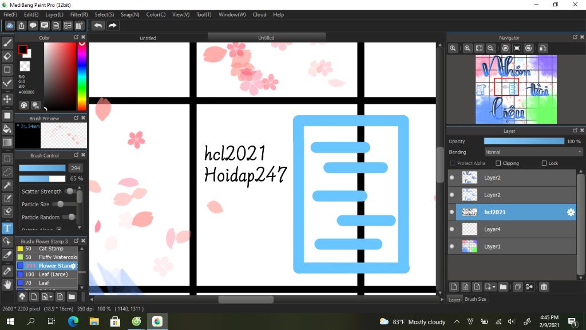Viewport: 586px width, 330px height.
Task: Select the rectangular Select tool
Action: point(7,159)
